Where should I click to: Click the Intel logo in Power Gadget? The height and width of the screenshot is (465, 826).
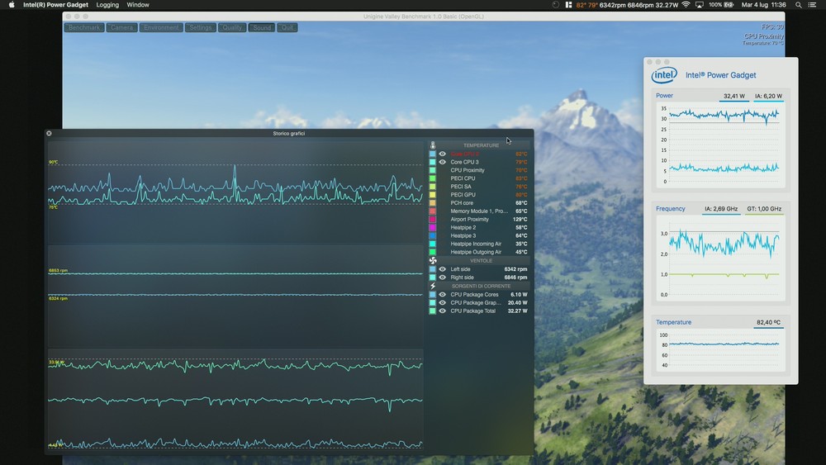pos(664,75)
